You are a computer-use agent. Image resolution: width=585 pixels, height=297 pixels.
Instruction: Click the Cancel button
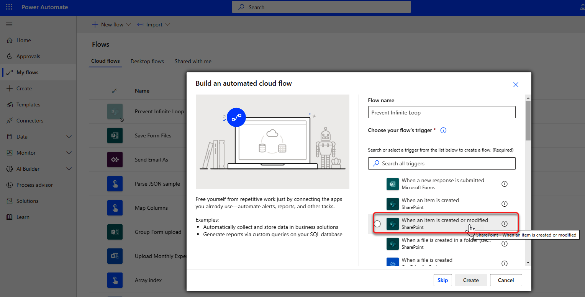point(506,280)
